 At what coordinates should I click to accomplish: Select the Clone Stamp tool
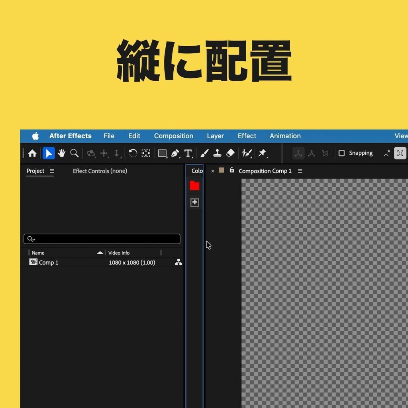[x=217, y=153]
